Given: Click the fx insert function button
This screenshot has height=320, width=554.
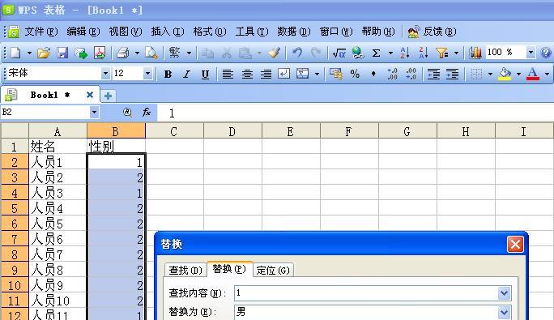Looking at the screenshot, I should tap(147, 113).
